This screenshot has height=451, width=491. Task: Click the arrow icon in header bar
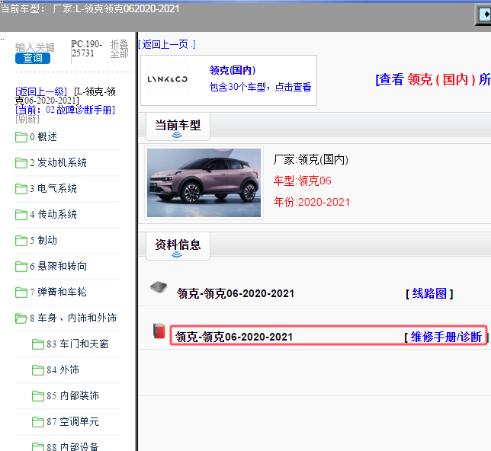click(x=484, y=14)
